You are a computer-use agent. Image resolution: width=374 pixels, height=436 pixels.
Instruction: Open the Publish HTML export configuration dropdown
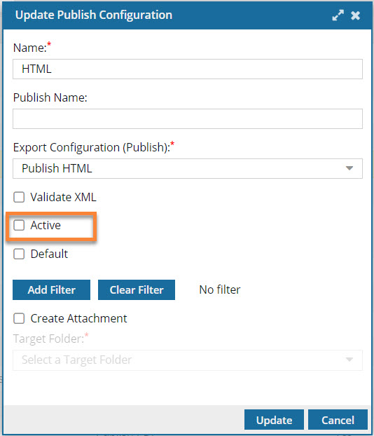[x=188, y=168]
